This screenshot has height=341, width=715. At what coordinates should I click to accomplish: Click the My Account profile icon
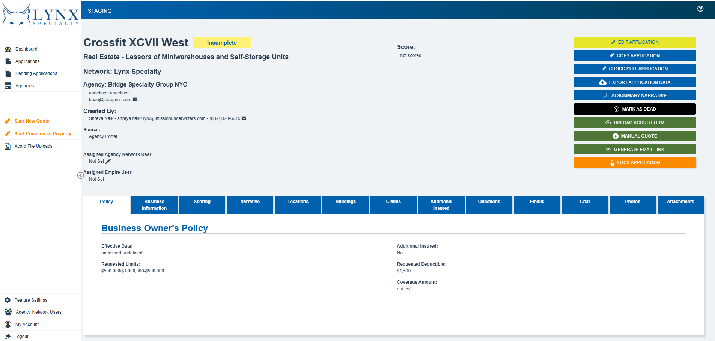tap(8, 325)
